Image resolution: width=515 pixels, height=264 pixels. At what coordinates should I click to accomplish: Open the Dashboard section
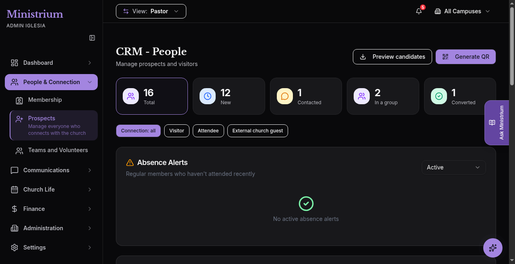coord(51,63)
